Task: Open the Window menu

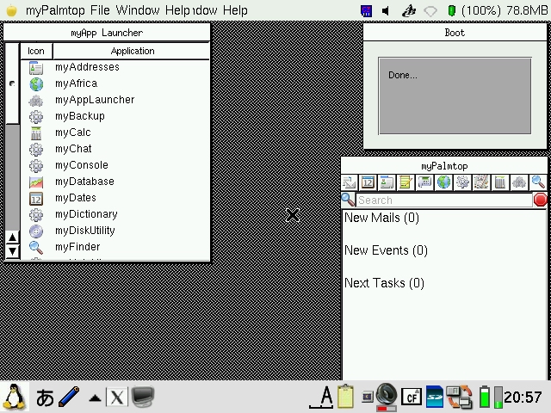Action: coord(138,10)
